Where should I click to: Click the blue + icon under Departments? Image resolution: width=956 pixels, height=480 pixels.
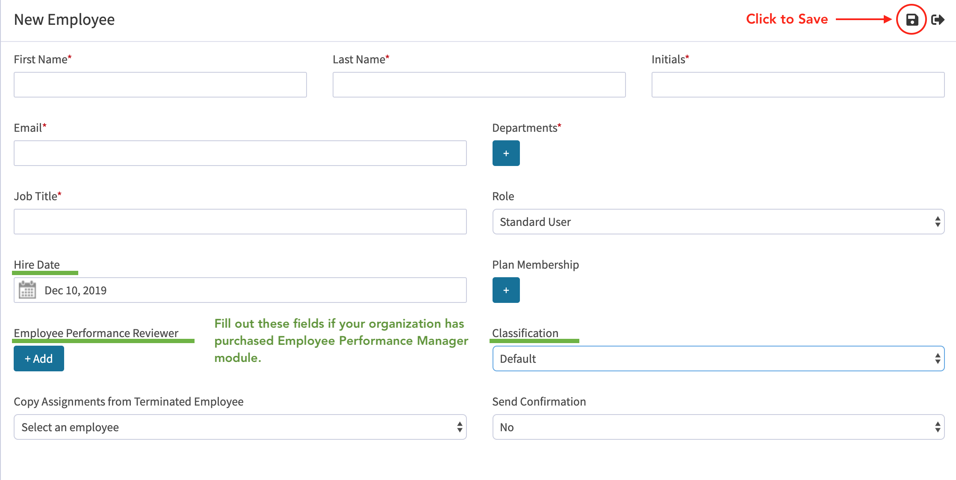pos(506,153)
